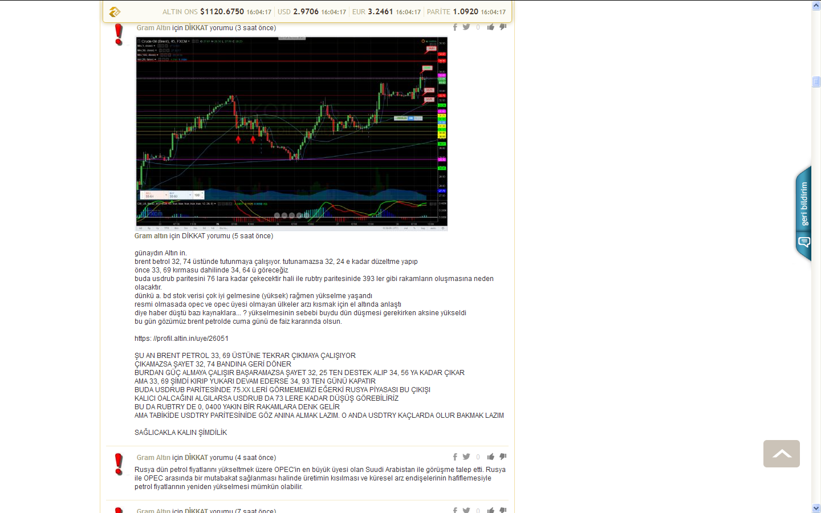This screenshot has width=821, height=513.
Task: Click the altin.in logo in ticker bar
Action: coord(115,11)
